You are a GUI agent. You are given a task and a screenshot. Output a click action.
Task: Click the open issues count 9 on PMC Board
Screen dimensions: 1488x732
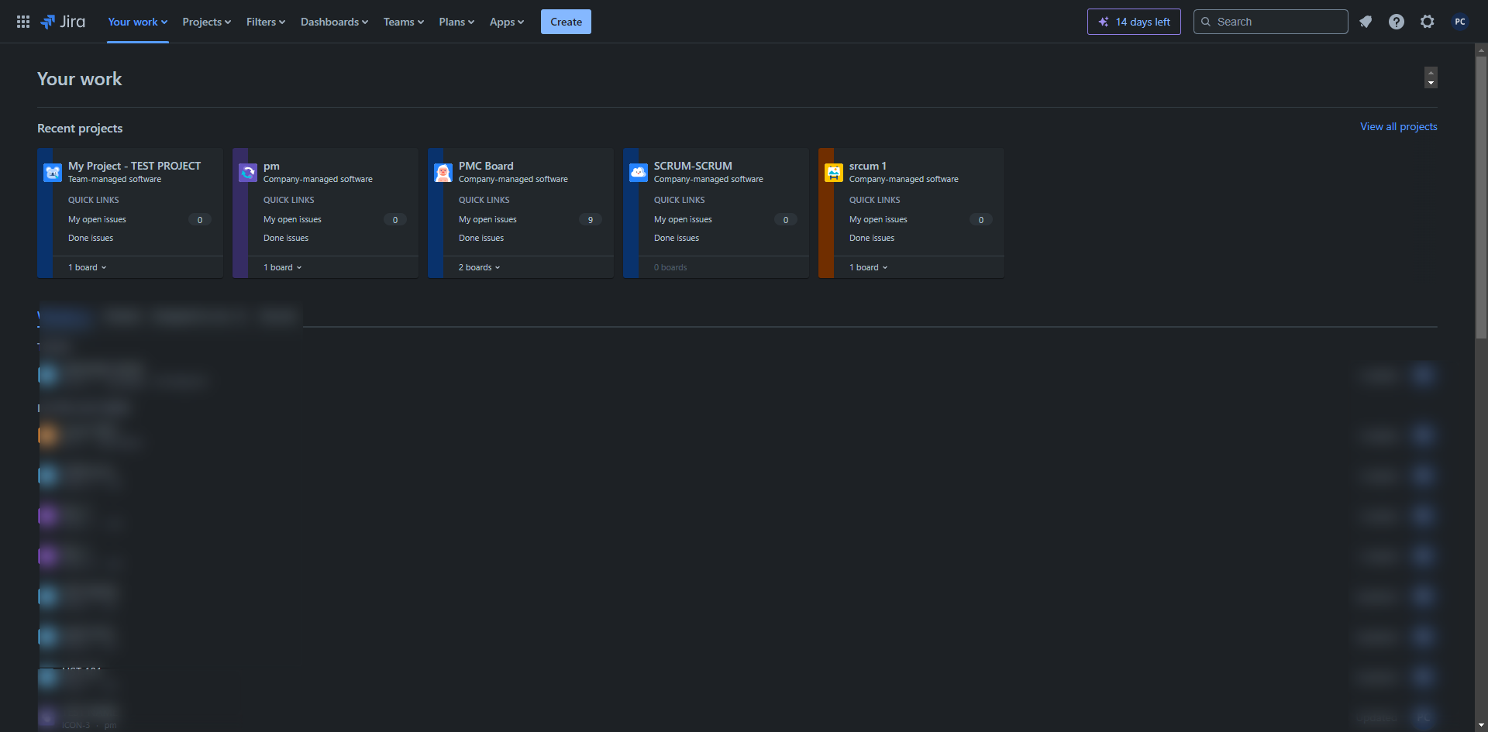click(591, 220)
